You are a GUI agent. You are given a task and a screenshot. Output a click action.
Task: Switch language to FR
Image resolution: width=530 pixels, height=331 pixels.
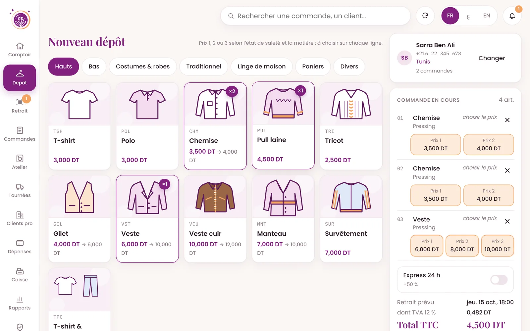(x=450, y=16)
